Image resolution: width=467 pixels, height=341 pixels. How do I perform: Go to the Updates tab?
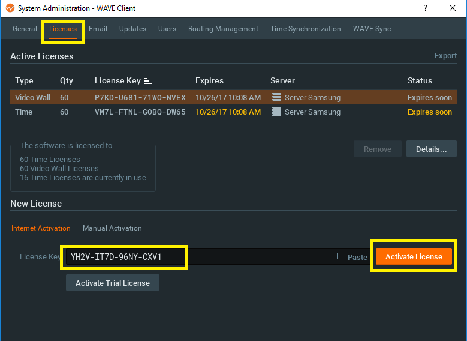pos(133,29)
